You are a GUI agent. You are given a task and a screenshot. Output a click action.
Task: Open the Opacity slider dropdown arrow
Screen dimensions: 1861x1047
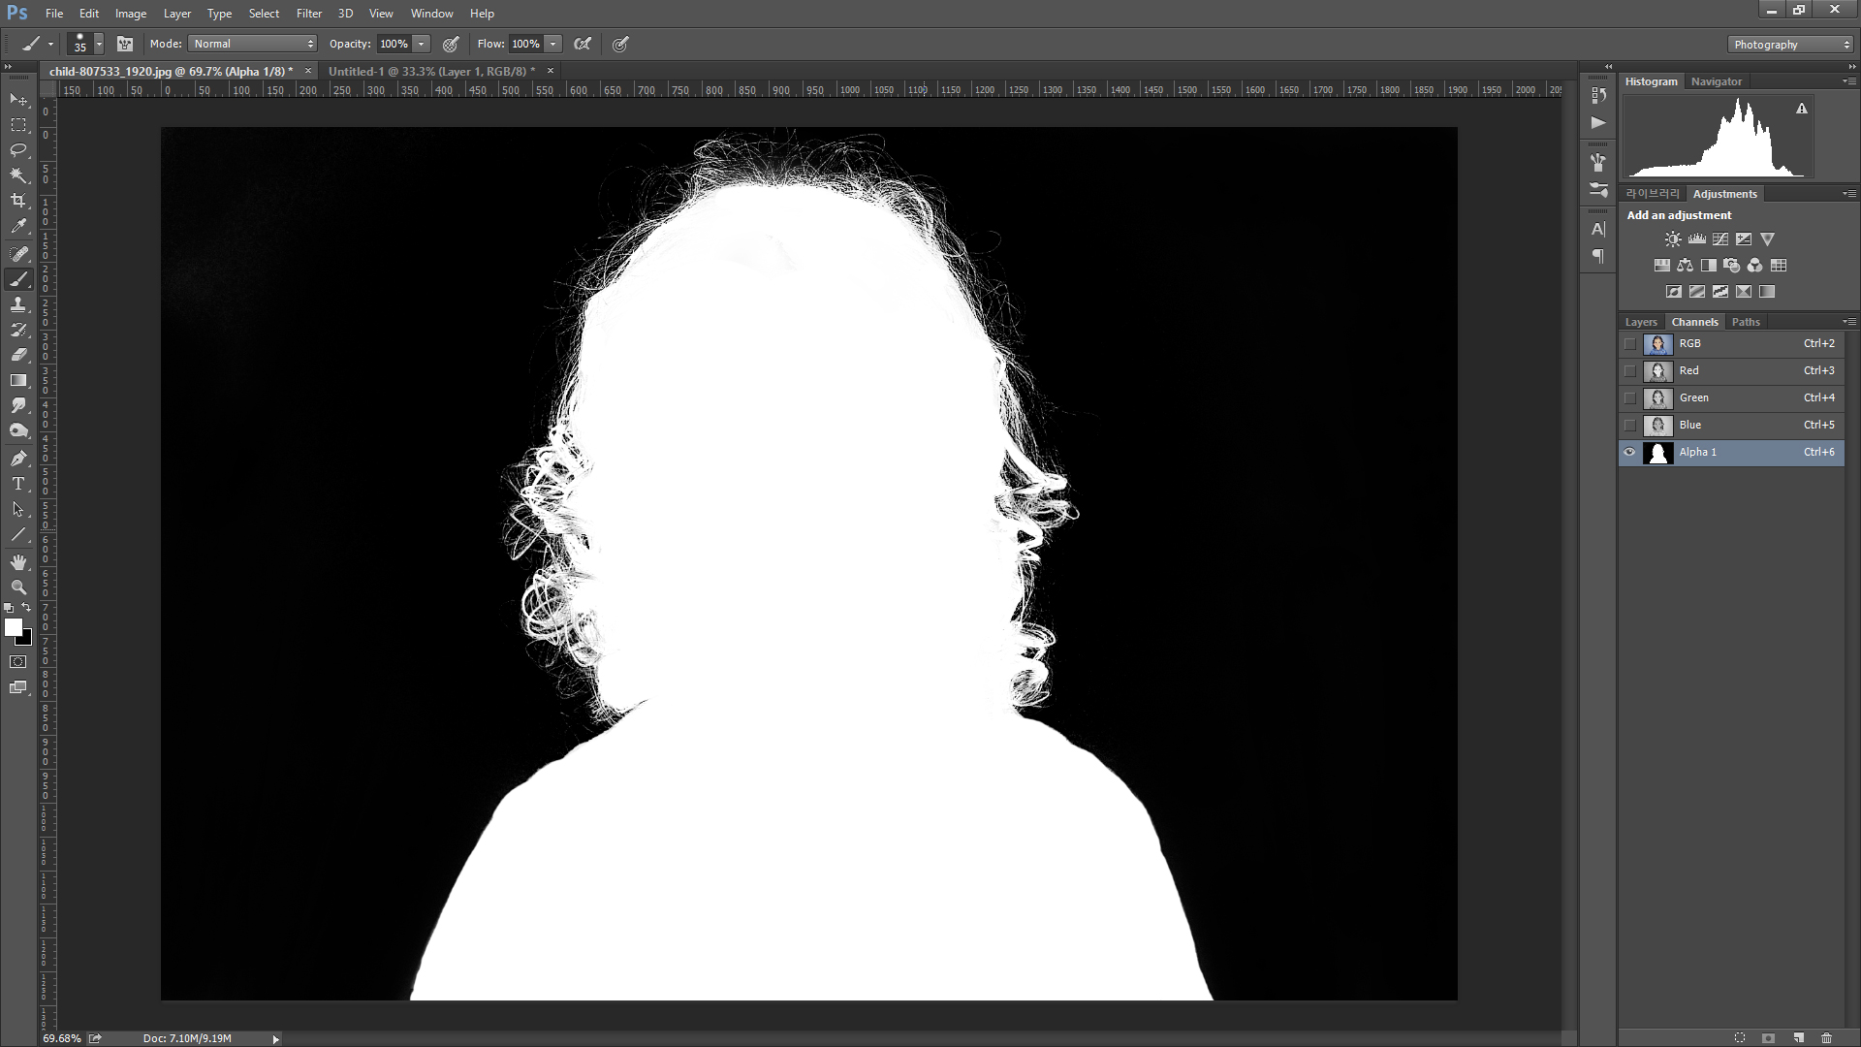pos(421,44)
